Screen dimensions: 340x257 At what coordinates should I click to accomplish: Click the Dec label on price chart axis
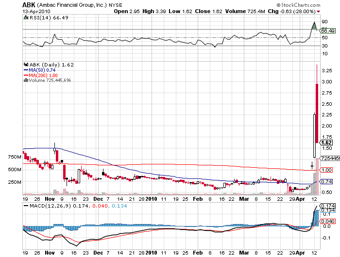98,199
